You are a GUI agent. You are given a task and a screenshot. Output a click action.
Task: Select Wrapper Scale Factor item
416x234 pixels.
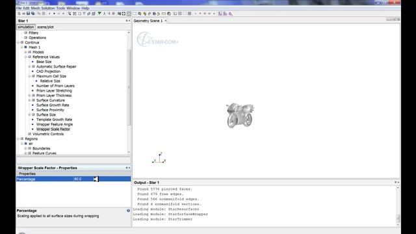click(53, 129)
